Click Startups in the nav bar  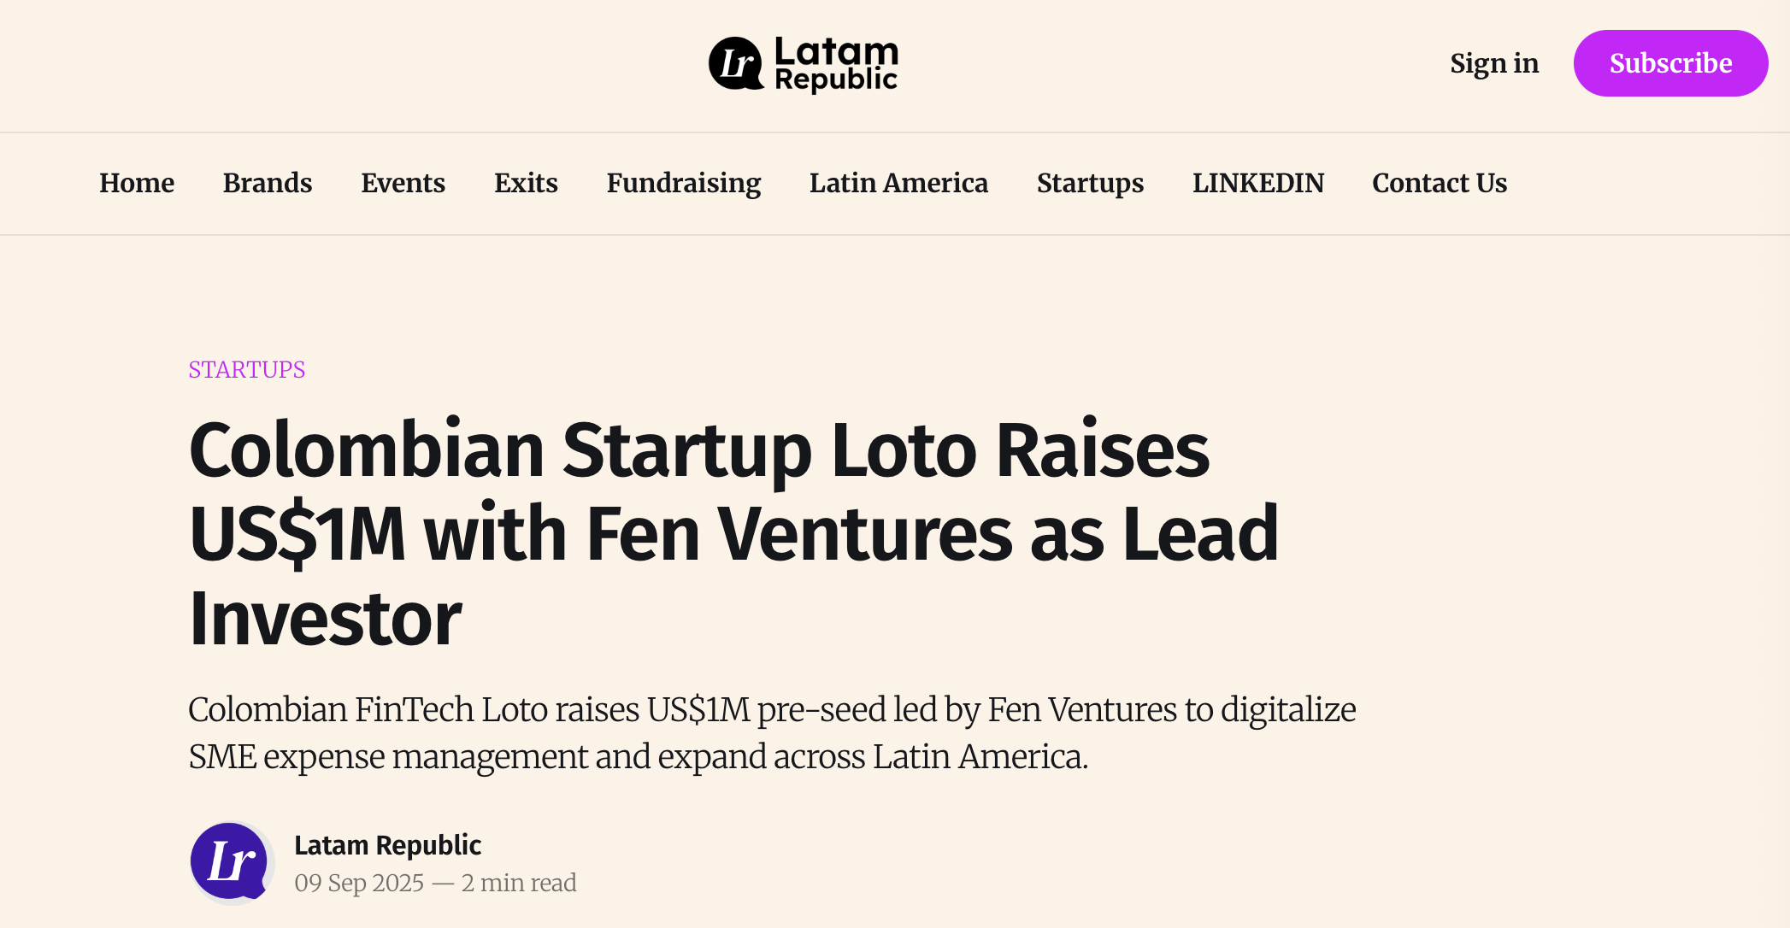(1090, 183)
